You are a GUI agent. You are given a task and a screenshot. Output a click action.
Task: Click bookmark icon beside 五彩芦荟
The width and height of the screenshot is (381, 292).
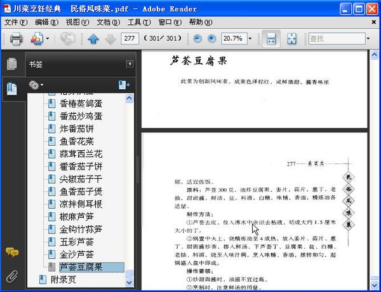51,242
